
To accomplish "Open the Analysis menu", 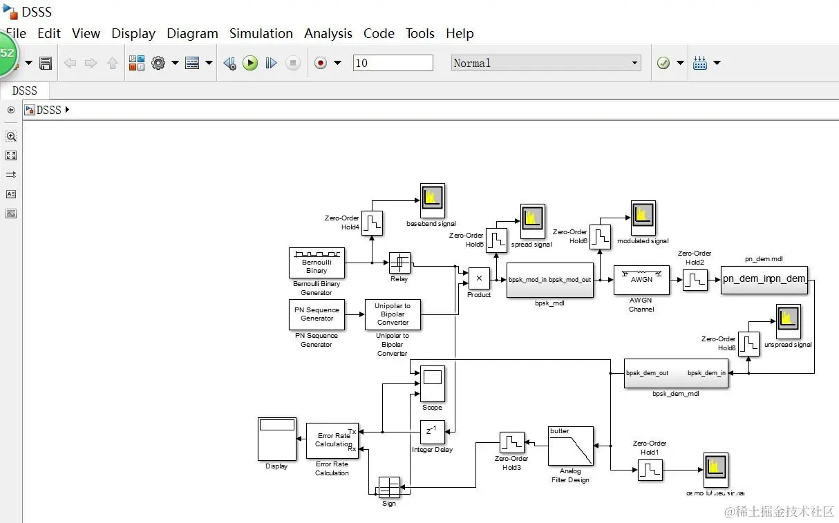I will click(x=328, y=33).
